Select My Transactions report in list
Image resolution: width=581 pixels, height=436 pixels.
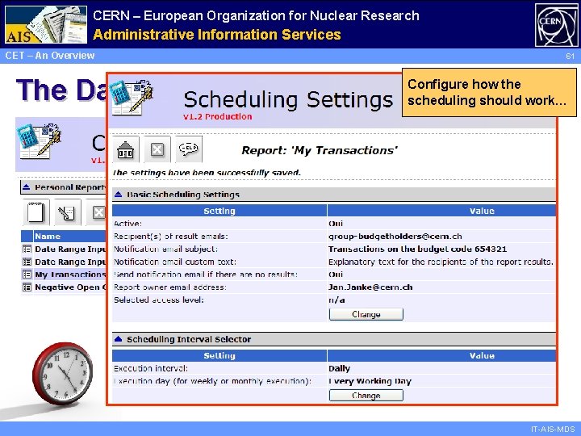(70, 275)
